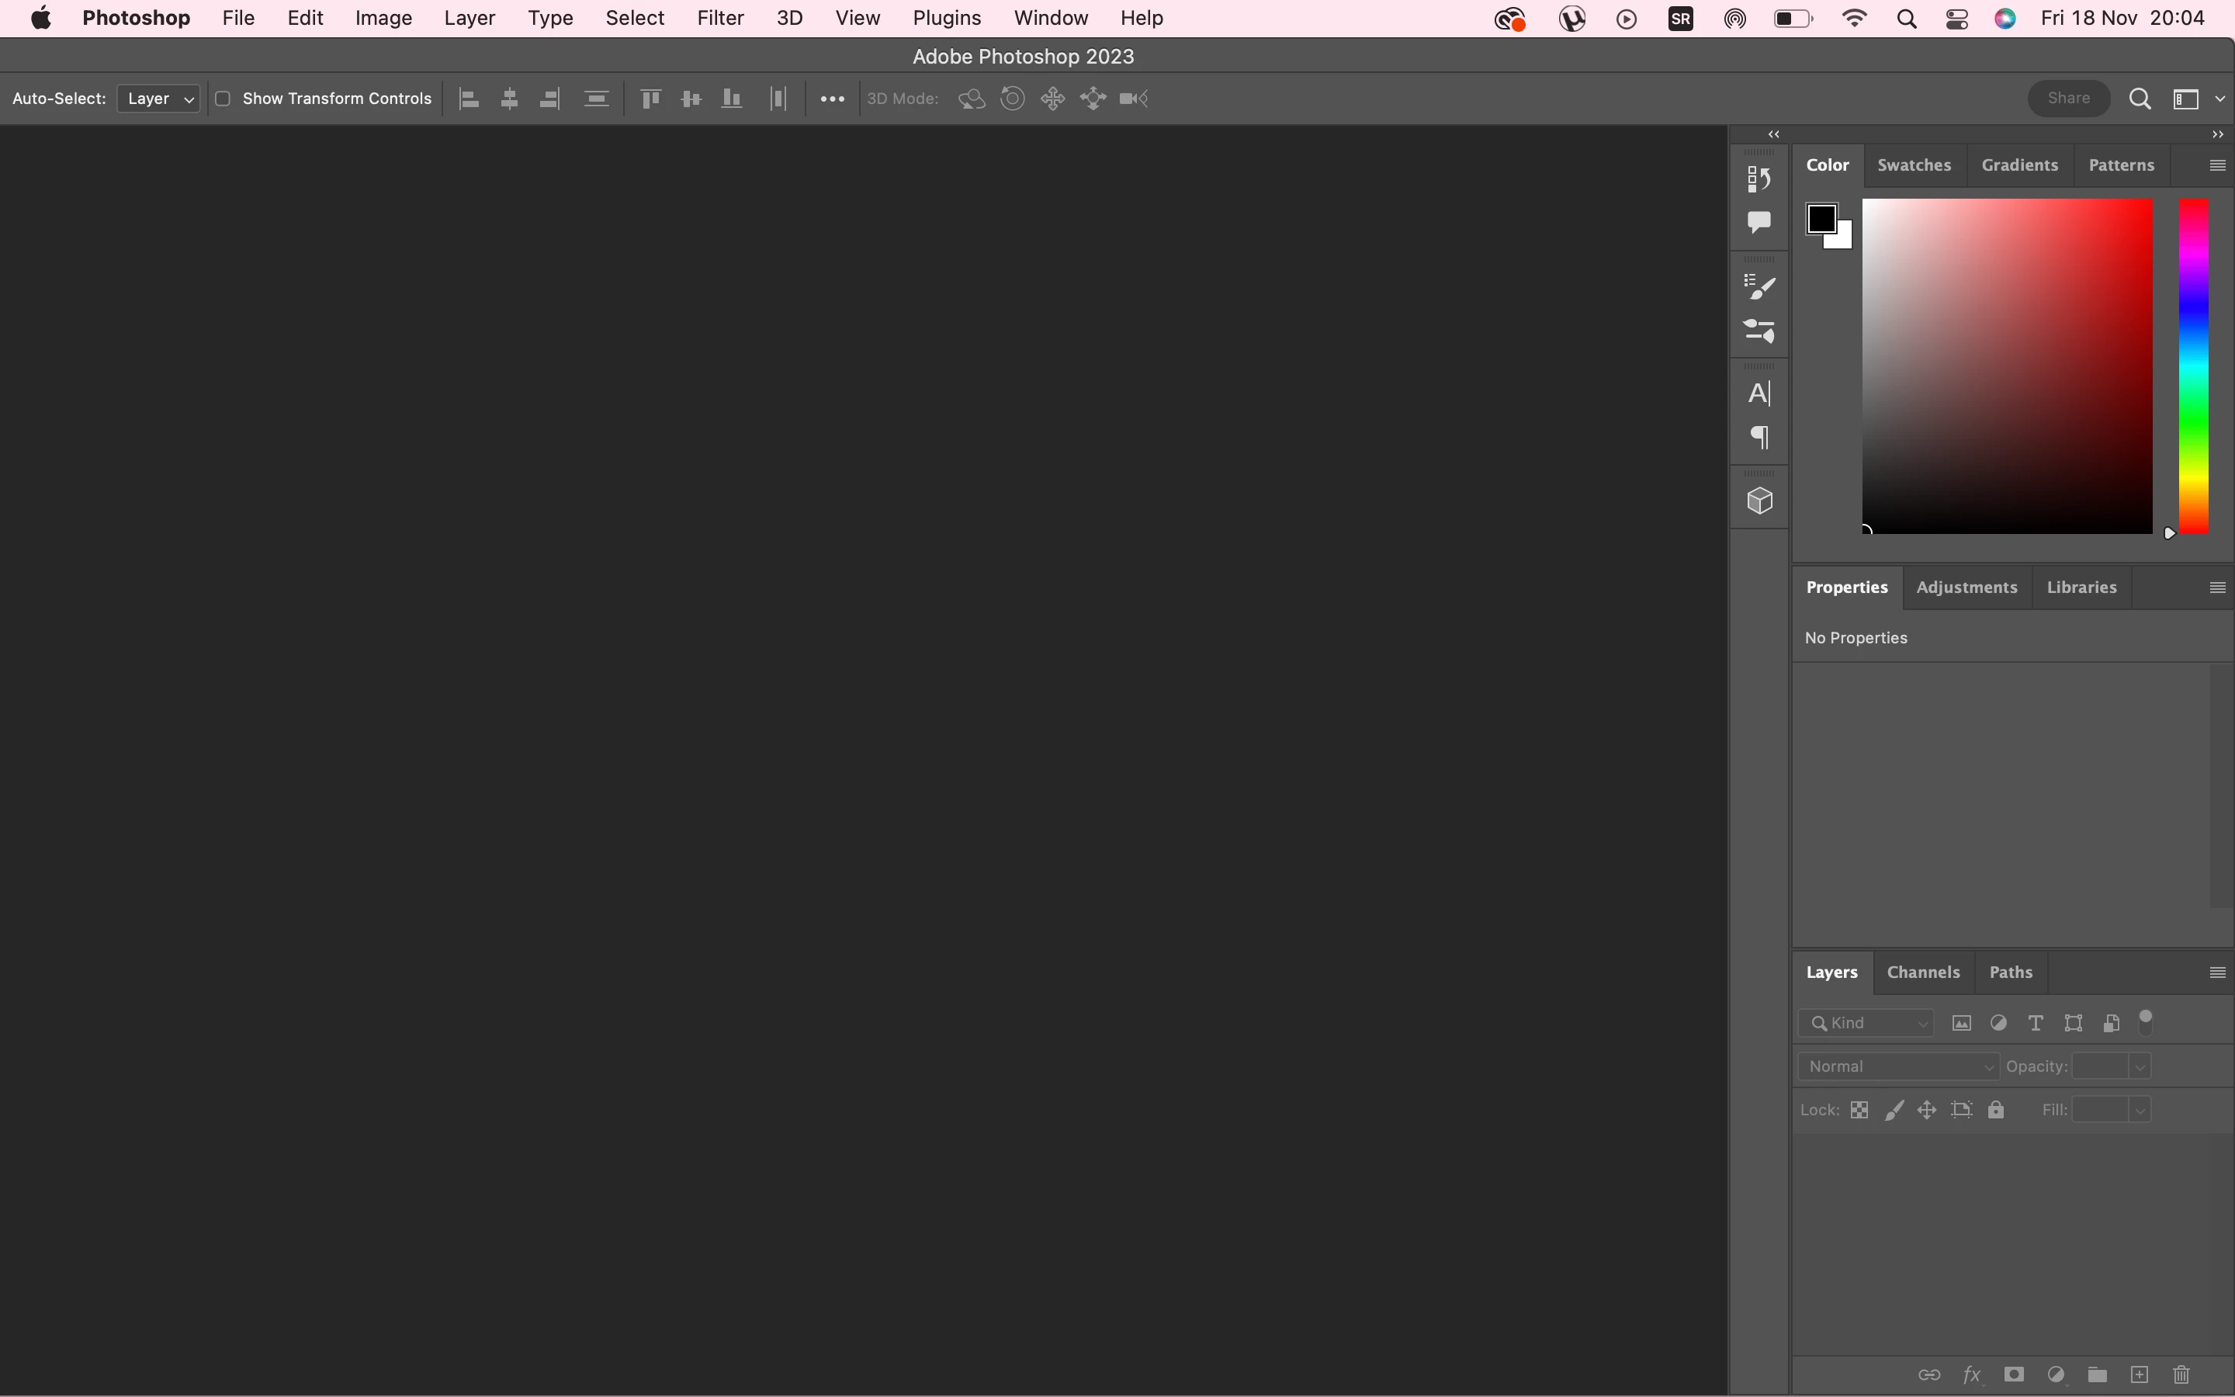2235x1397 pixels.
Task: Open the Comments panel icon
Action: coord(1759,222)
